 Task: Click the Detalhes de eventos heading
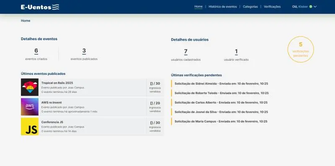[x=39, y=39]
